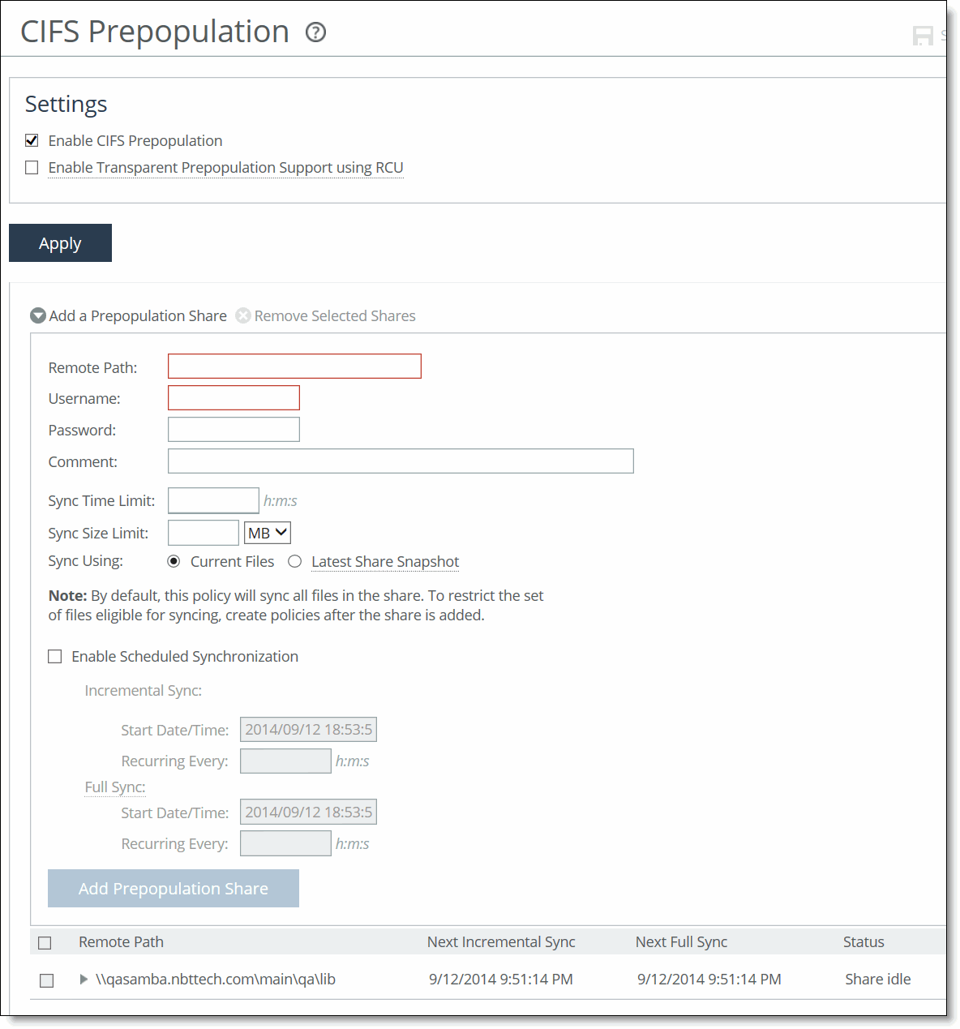
Task: Click the Add a Prepopulation Share chevron icon
Action: coord(37,315)
